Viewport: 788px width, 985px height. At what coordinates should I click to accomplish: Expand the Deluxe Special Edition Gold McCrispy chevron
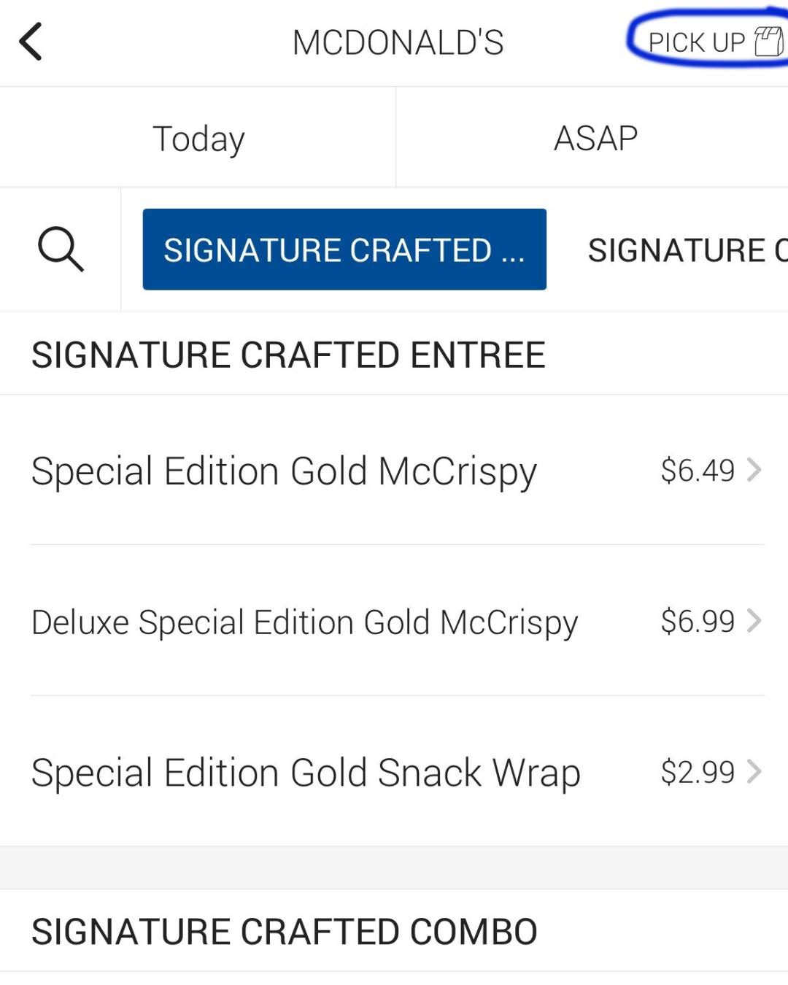754,621
